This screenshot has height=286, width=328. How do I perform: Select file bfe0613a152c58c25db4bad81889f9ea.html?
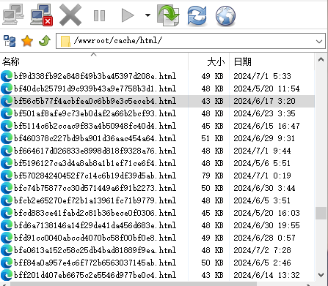click(x=95, y=250)
